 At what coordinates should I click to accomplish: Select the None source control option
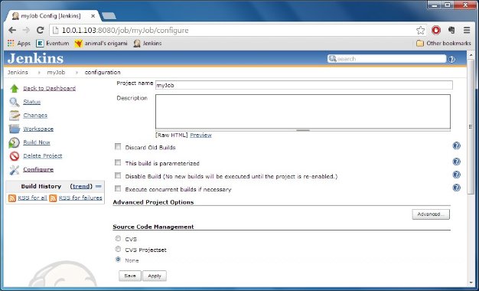[118, 260]
